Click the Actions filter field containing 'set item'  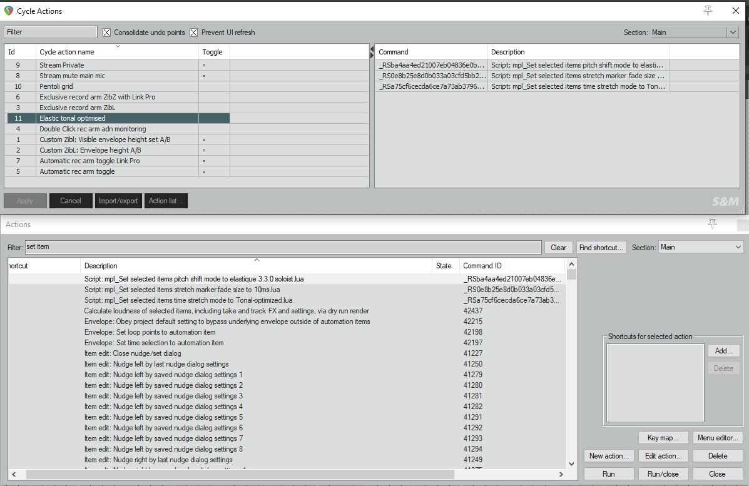(x=283, y=247)
